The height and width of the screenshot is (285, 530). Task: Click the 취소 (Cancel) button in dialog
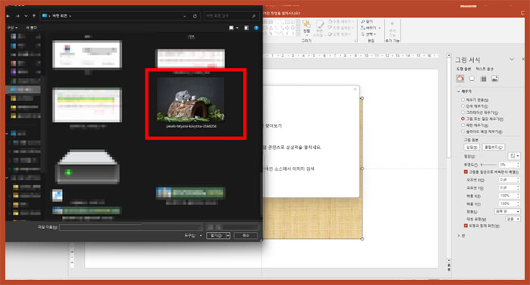246,235
